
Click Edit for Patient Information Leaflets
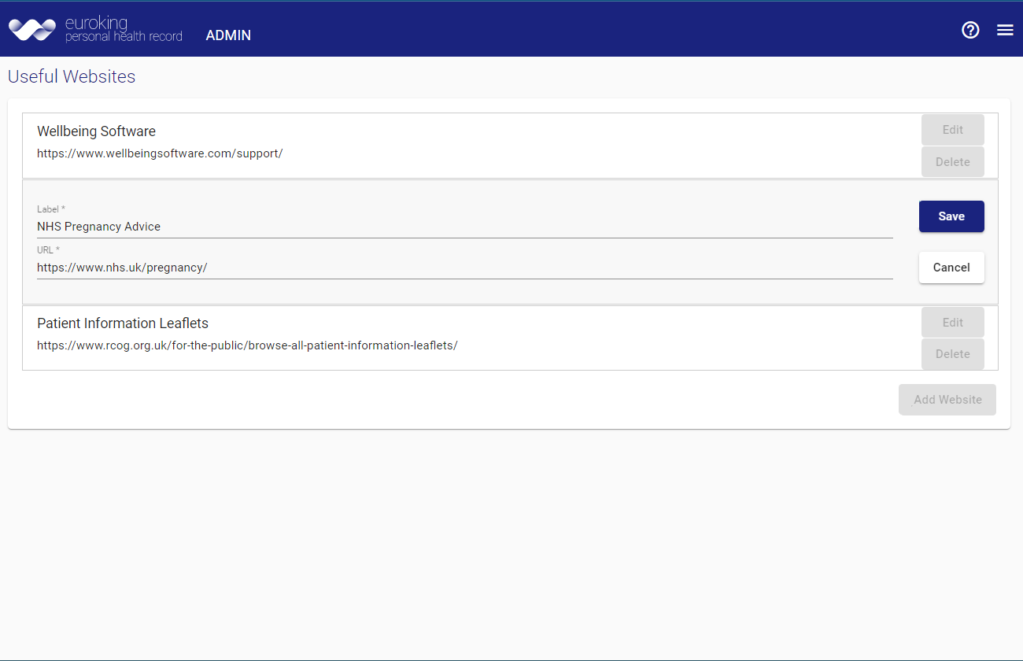(953, 323)
